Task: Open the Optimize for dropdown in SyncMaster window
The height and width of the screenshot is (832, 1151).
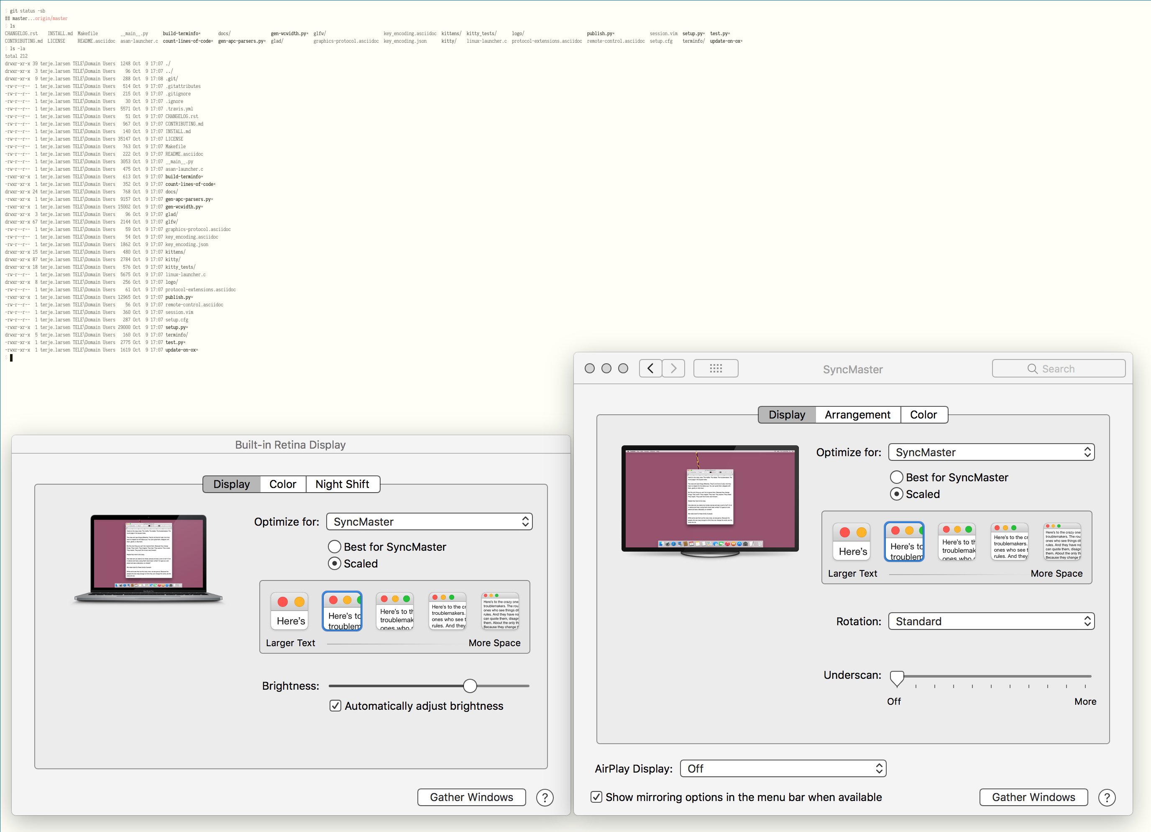Action: click(991, 452)
